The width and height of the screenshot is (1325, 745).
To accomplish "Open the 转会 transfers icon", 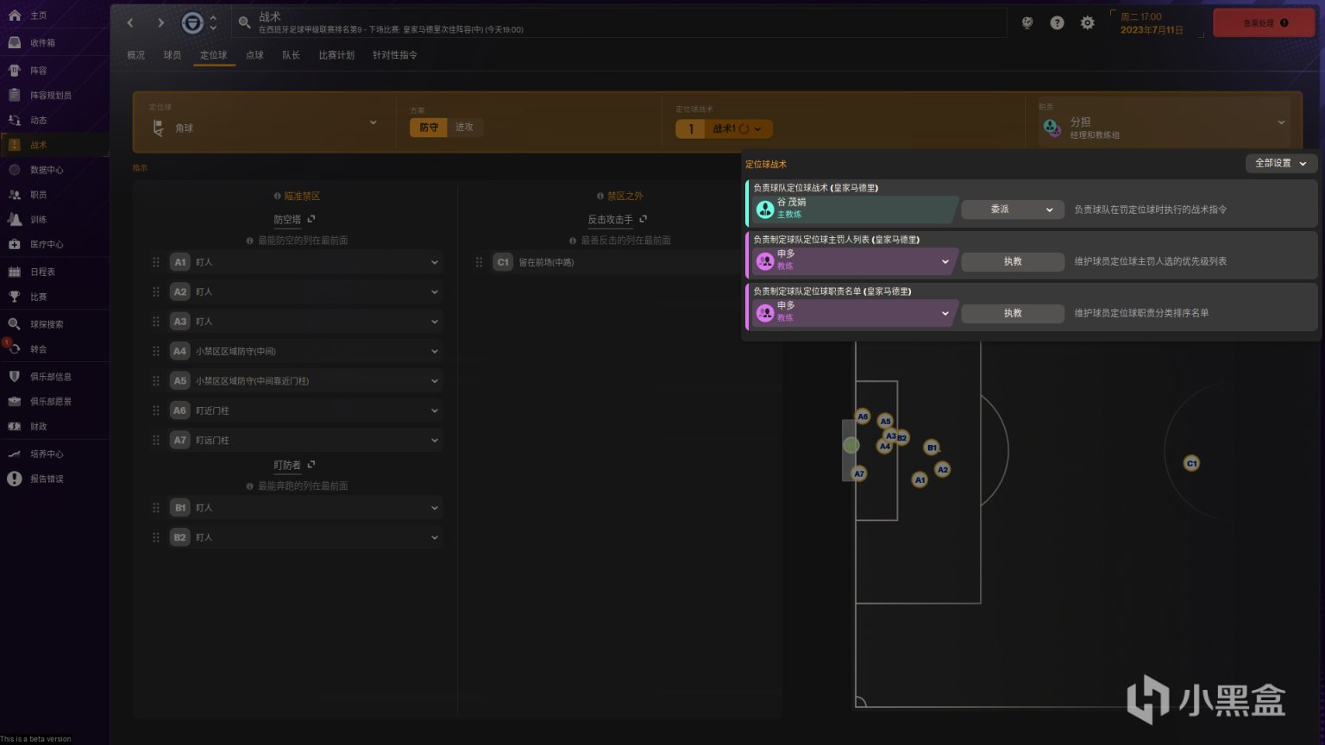I will [15, 349].
